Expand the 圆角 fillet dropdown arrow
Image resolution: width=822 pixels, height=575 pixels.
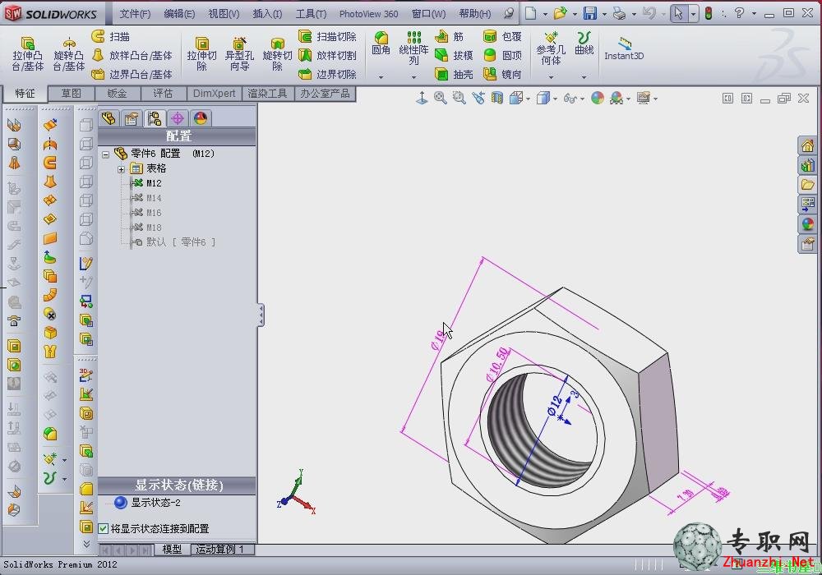pyautogui.click(x=381, y=77)
